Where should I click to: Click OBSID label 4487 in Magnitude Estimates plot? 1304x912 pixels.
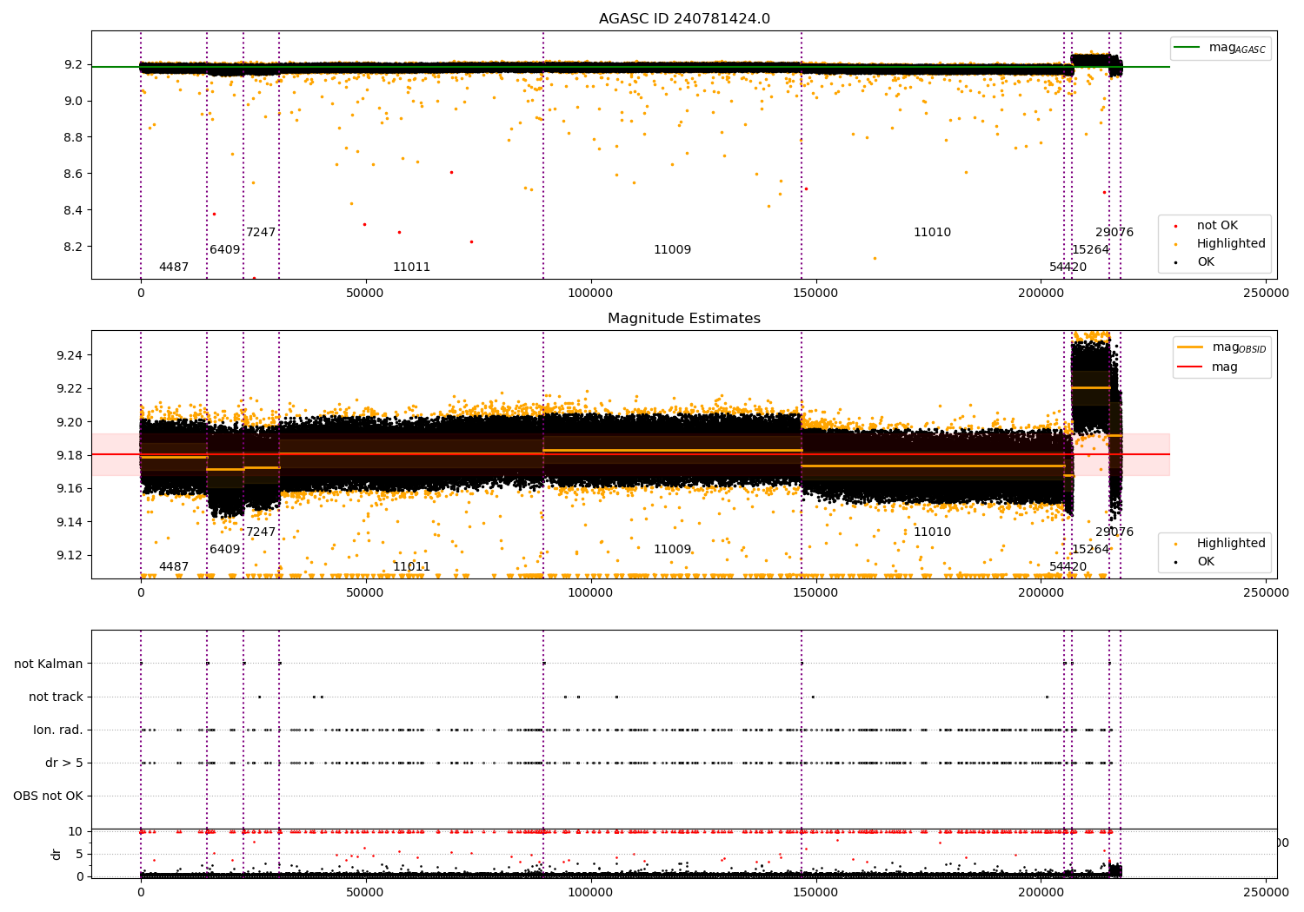(174, 567)
